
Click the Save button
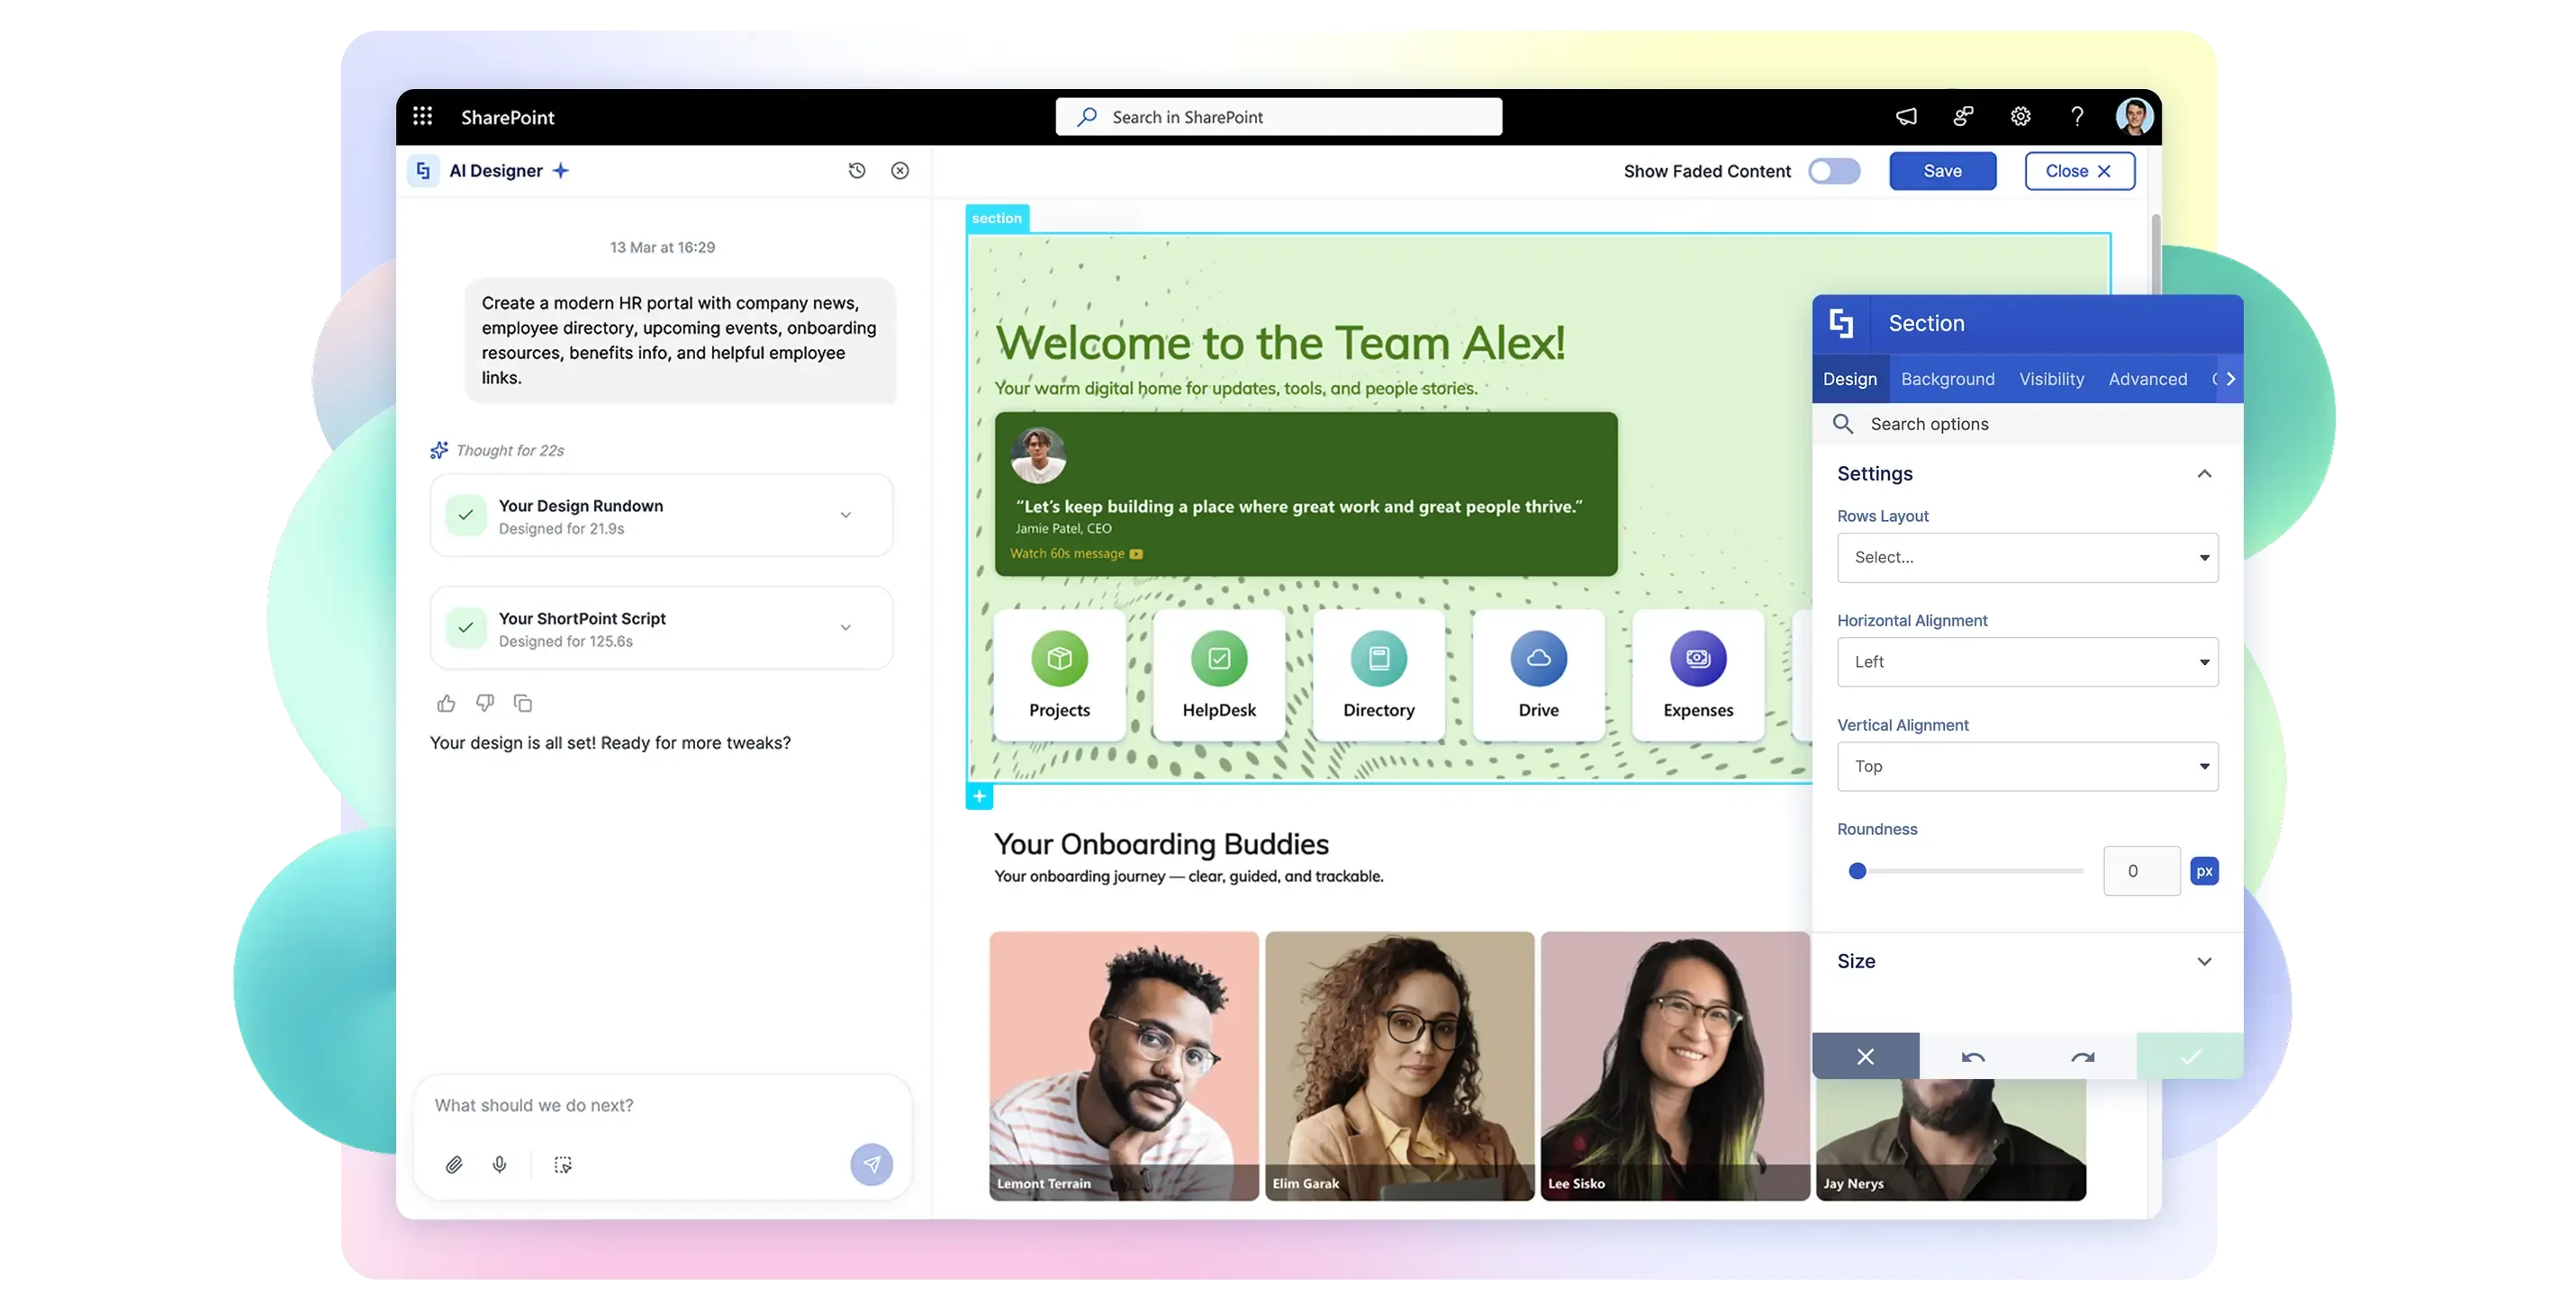[x=1942, y=171]
